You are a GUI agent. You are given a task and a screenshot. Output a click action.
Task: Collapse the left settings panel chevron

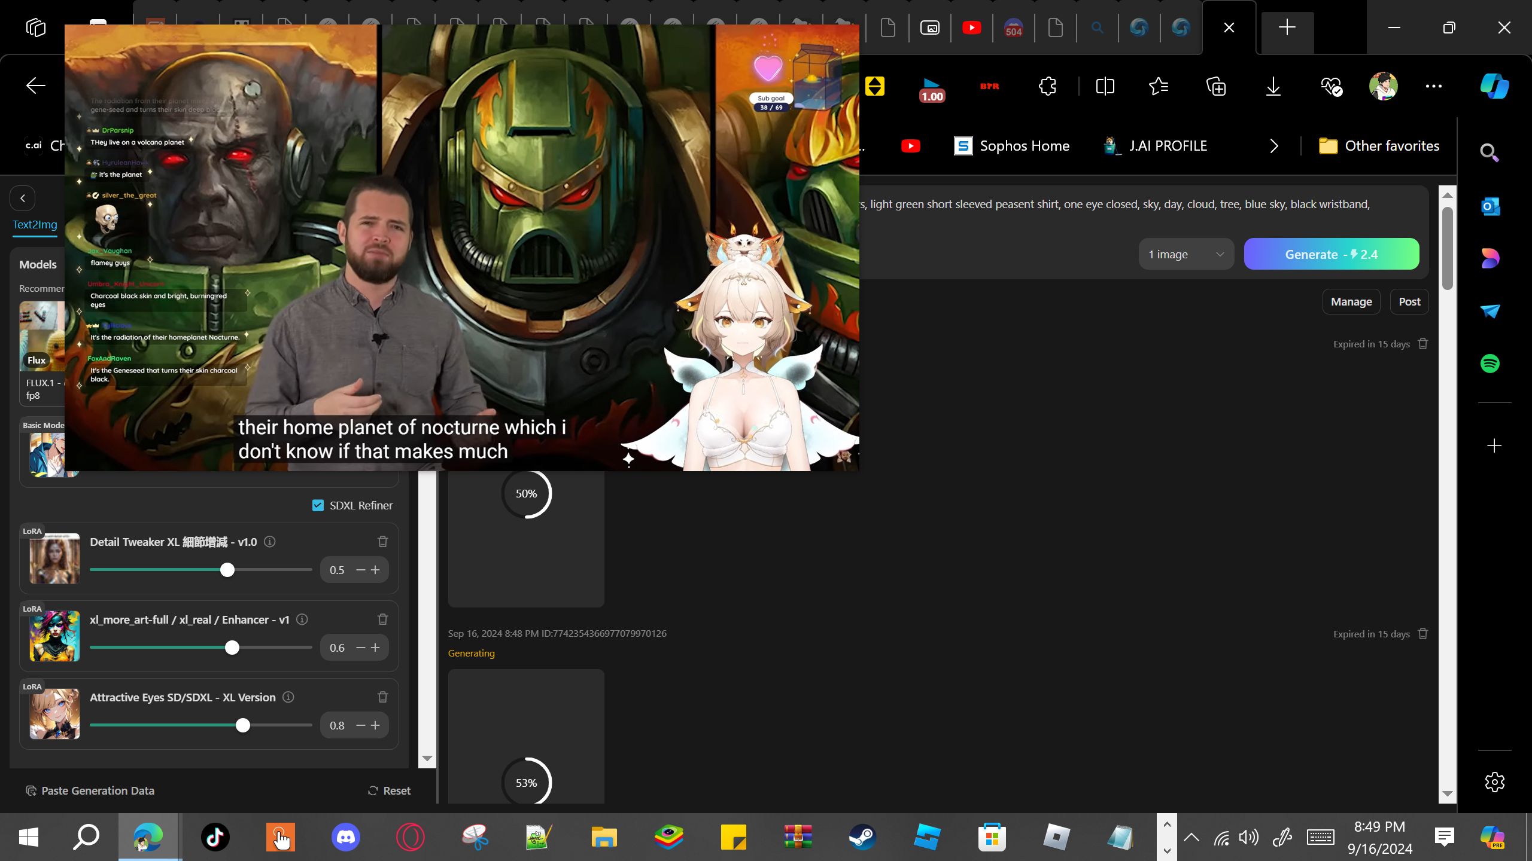pos(23,199)
